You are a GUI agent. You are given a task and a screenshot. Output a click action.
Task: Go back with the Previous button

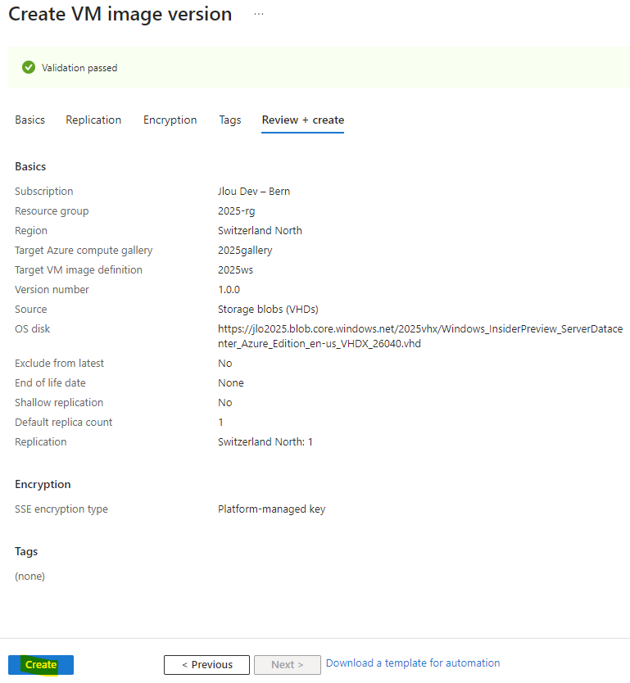click(x=207, y=665)
